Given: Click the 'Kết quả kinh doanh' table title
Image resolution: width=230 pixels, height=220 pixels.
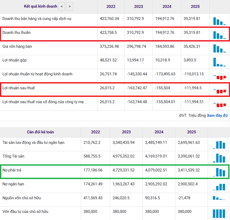Looking at the screenshot, I should click(x=40, y=6).
